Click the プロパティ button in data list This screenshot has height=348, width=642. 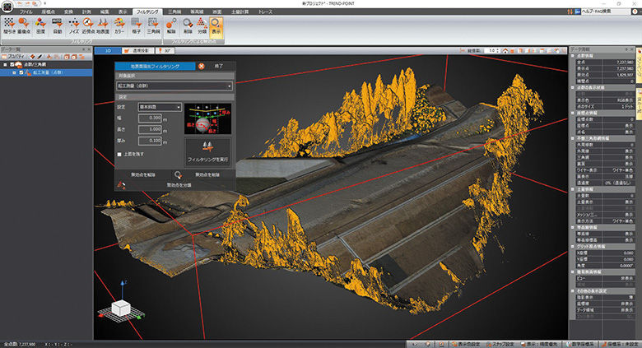point(15,57)
